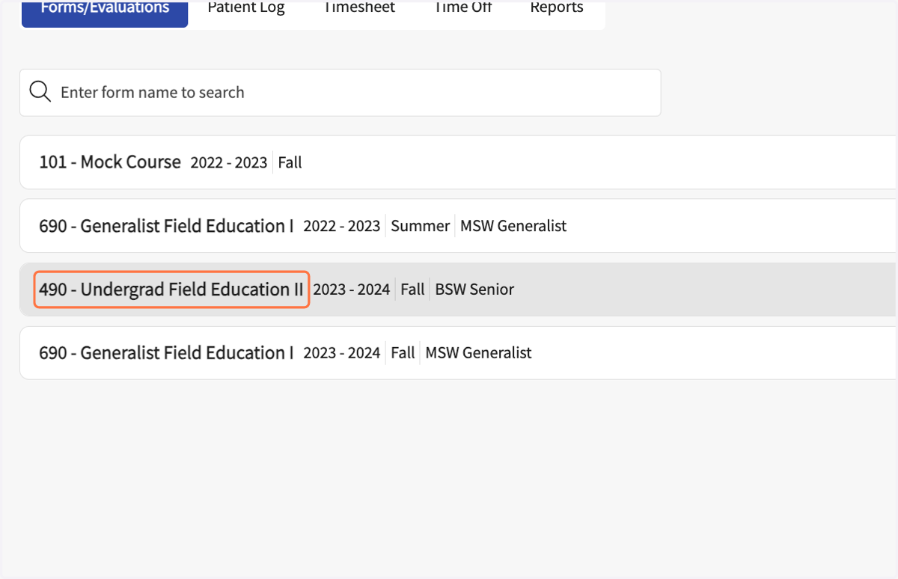Switch to the Patient Log tab
This screenshot has width=898, height=579.
coord(246,8)
